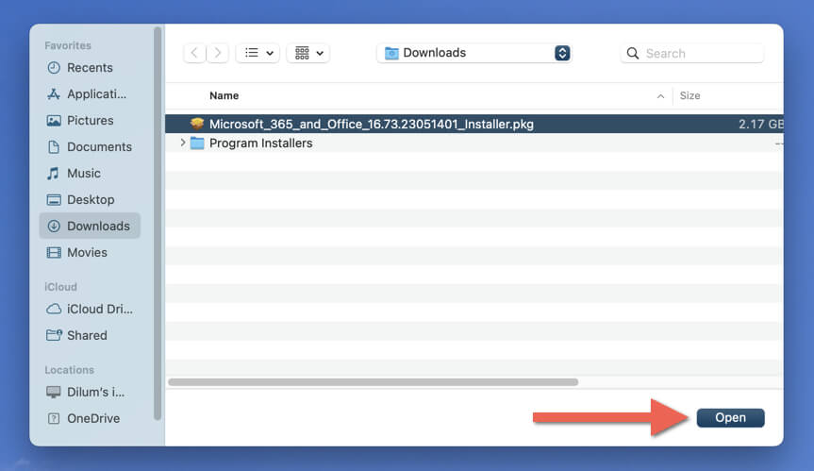Screen dimensions: 814x471
Task: Click the Downloads folder icon in the popup
Action: [x=391, y=53]
